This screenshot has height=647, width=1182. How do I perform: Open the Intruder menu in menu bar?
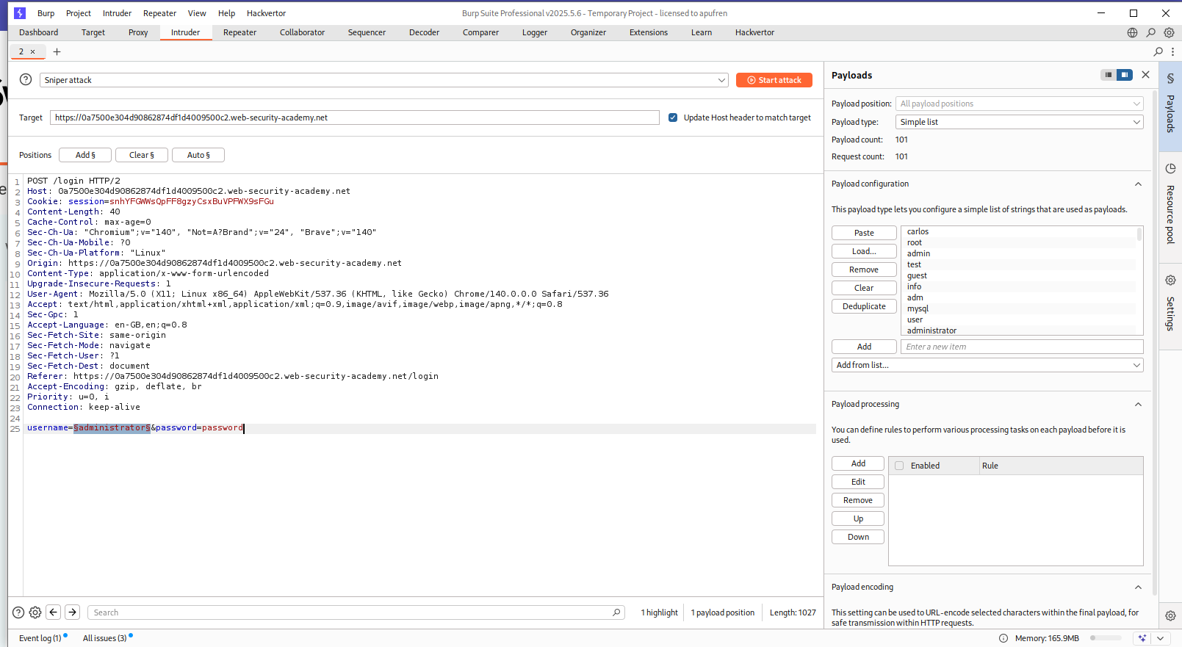[117, 13]
